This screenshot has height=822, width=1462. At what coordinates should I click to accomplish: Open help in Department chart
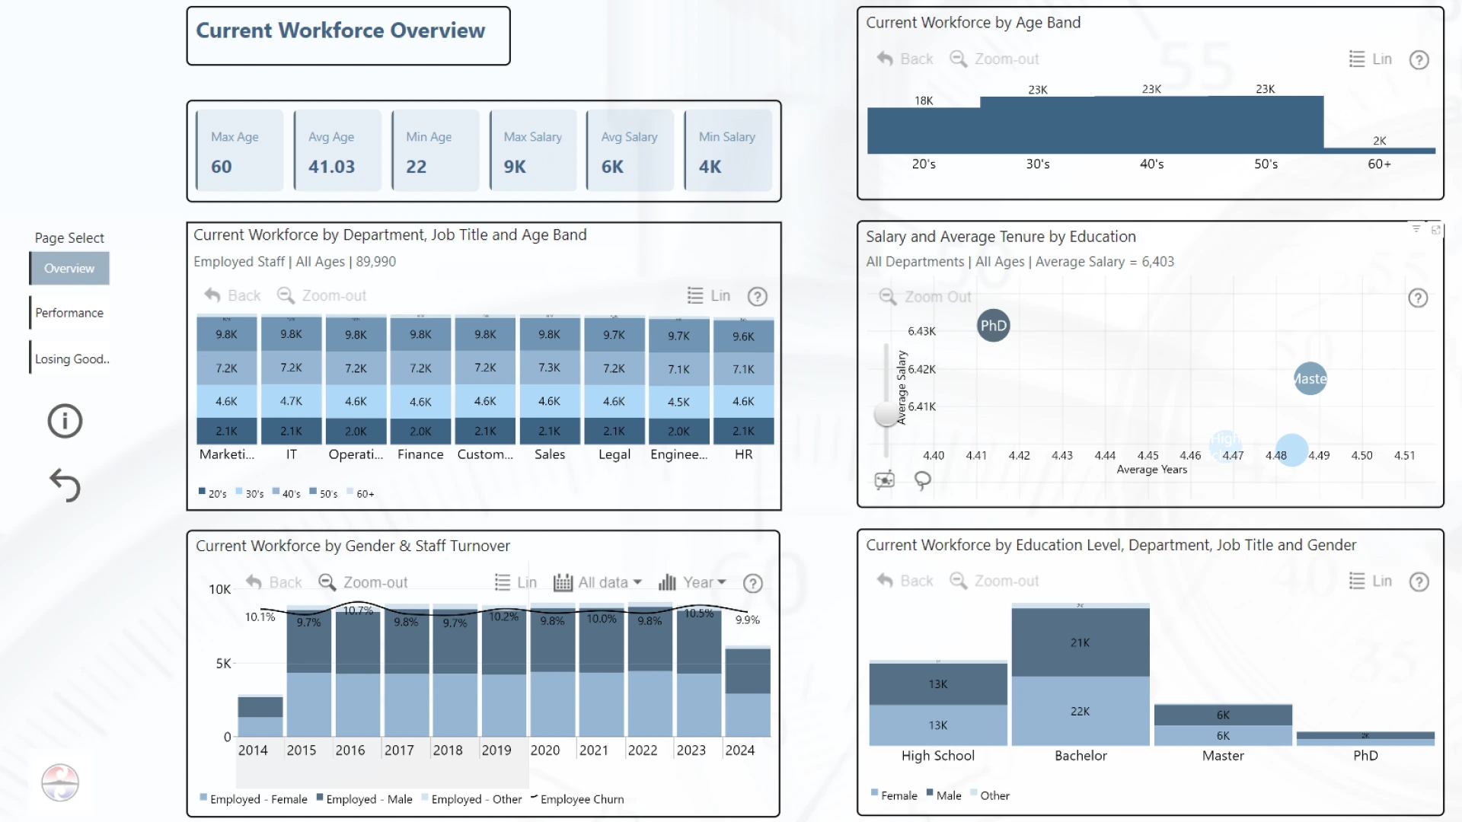pos(757,296)
